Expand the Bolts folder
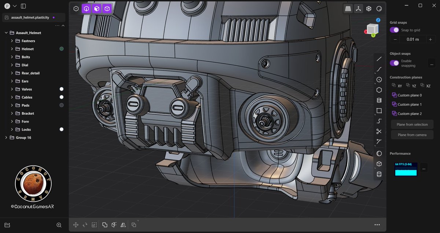Image resolution: width=440 pixels, height=233 pixels. click(12, 57)
